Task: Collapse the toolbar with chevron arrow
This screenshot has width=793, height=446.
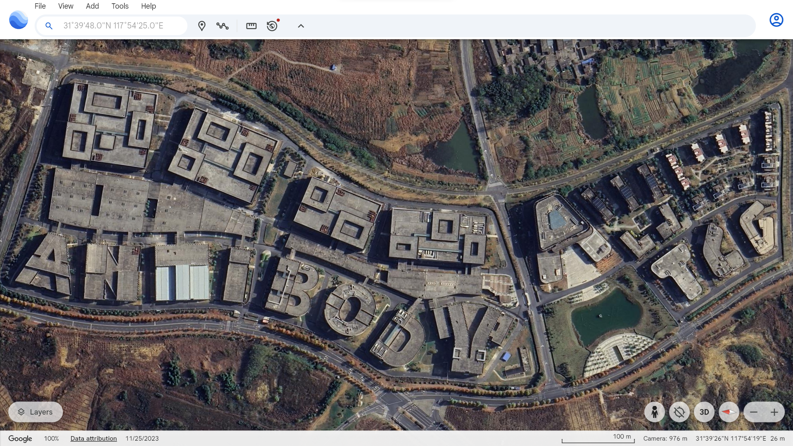Action: (301, 26)
